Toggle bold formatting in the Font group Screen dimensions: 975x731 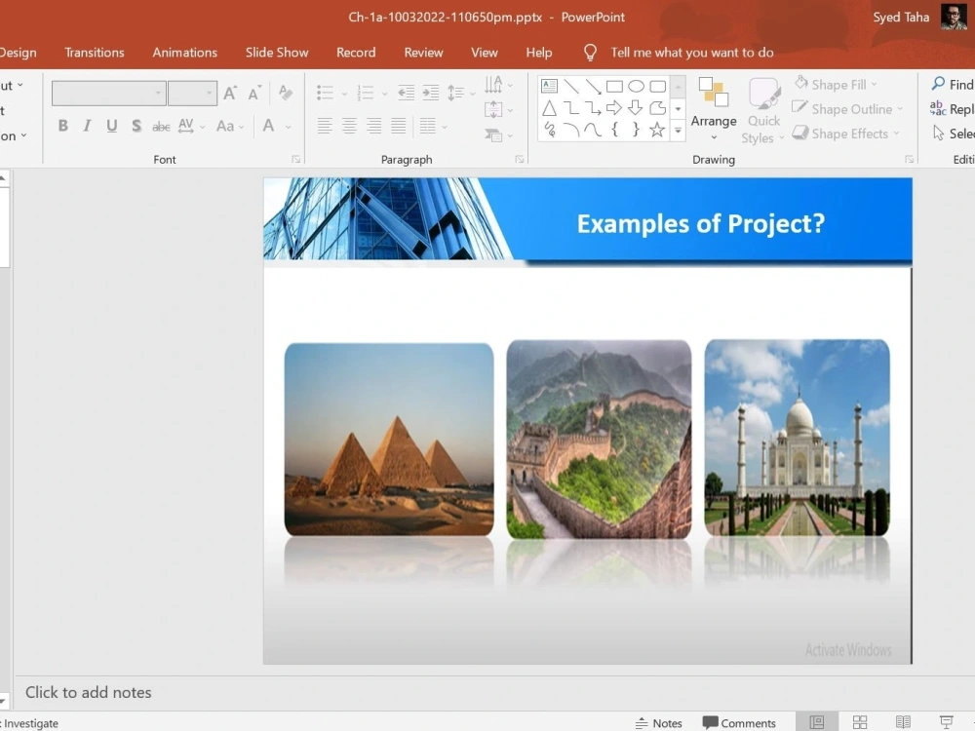tap(61, 126)
